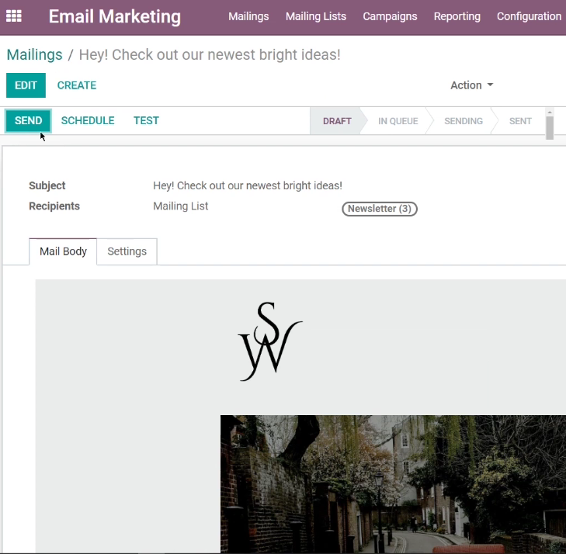Open the apps grid menu icon
This screenshot has width=566, height=554.
(x=14, y=16)
